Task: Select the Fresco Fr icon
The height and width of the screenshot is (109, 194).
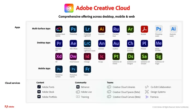Action: (88, 69)
